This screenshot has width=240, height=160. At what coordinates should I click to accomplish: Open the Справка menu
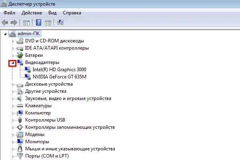(x=72, y=13)
